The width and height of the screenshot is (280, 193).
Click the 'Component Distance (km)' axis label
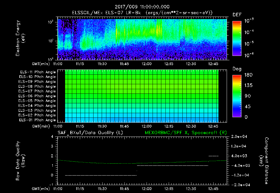264,161
